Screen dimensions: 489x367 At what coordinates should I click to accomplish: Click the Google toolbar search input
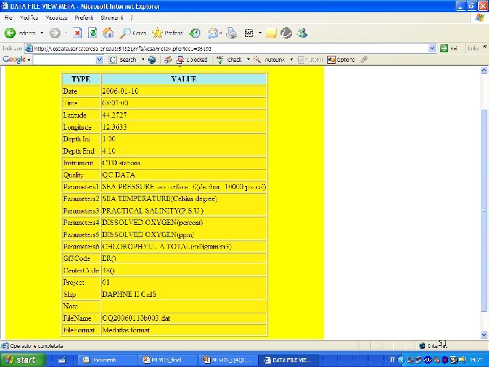click(65, 60)
